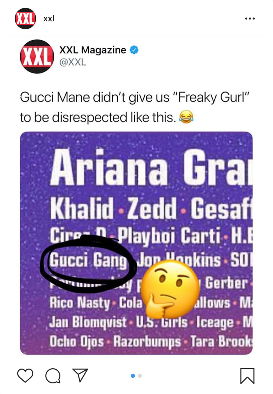Screen dimensions: 273x394
Task: Click the tweet text about Gucci Mane
Action: point(135,107)
